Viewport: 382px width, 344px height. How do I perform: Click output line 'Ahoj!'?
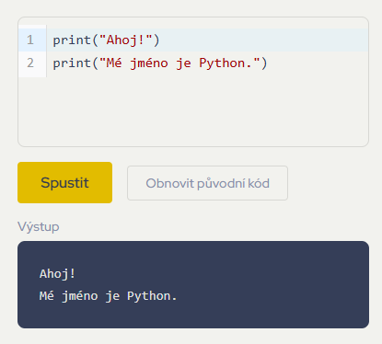tap(57, 274)
